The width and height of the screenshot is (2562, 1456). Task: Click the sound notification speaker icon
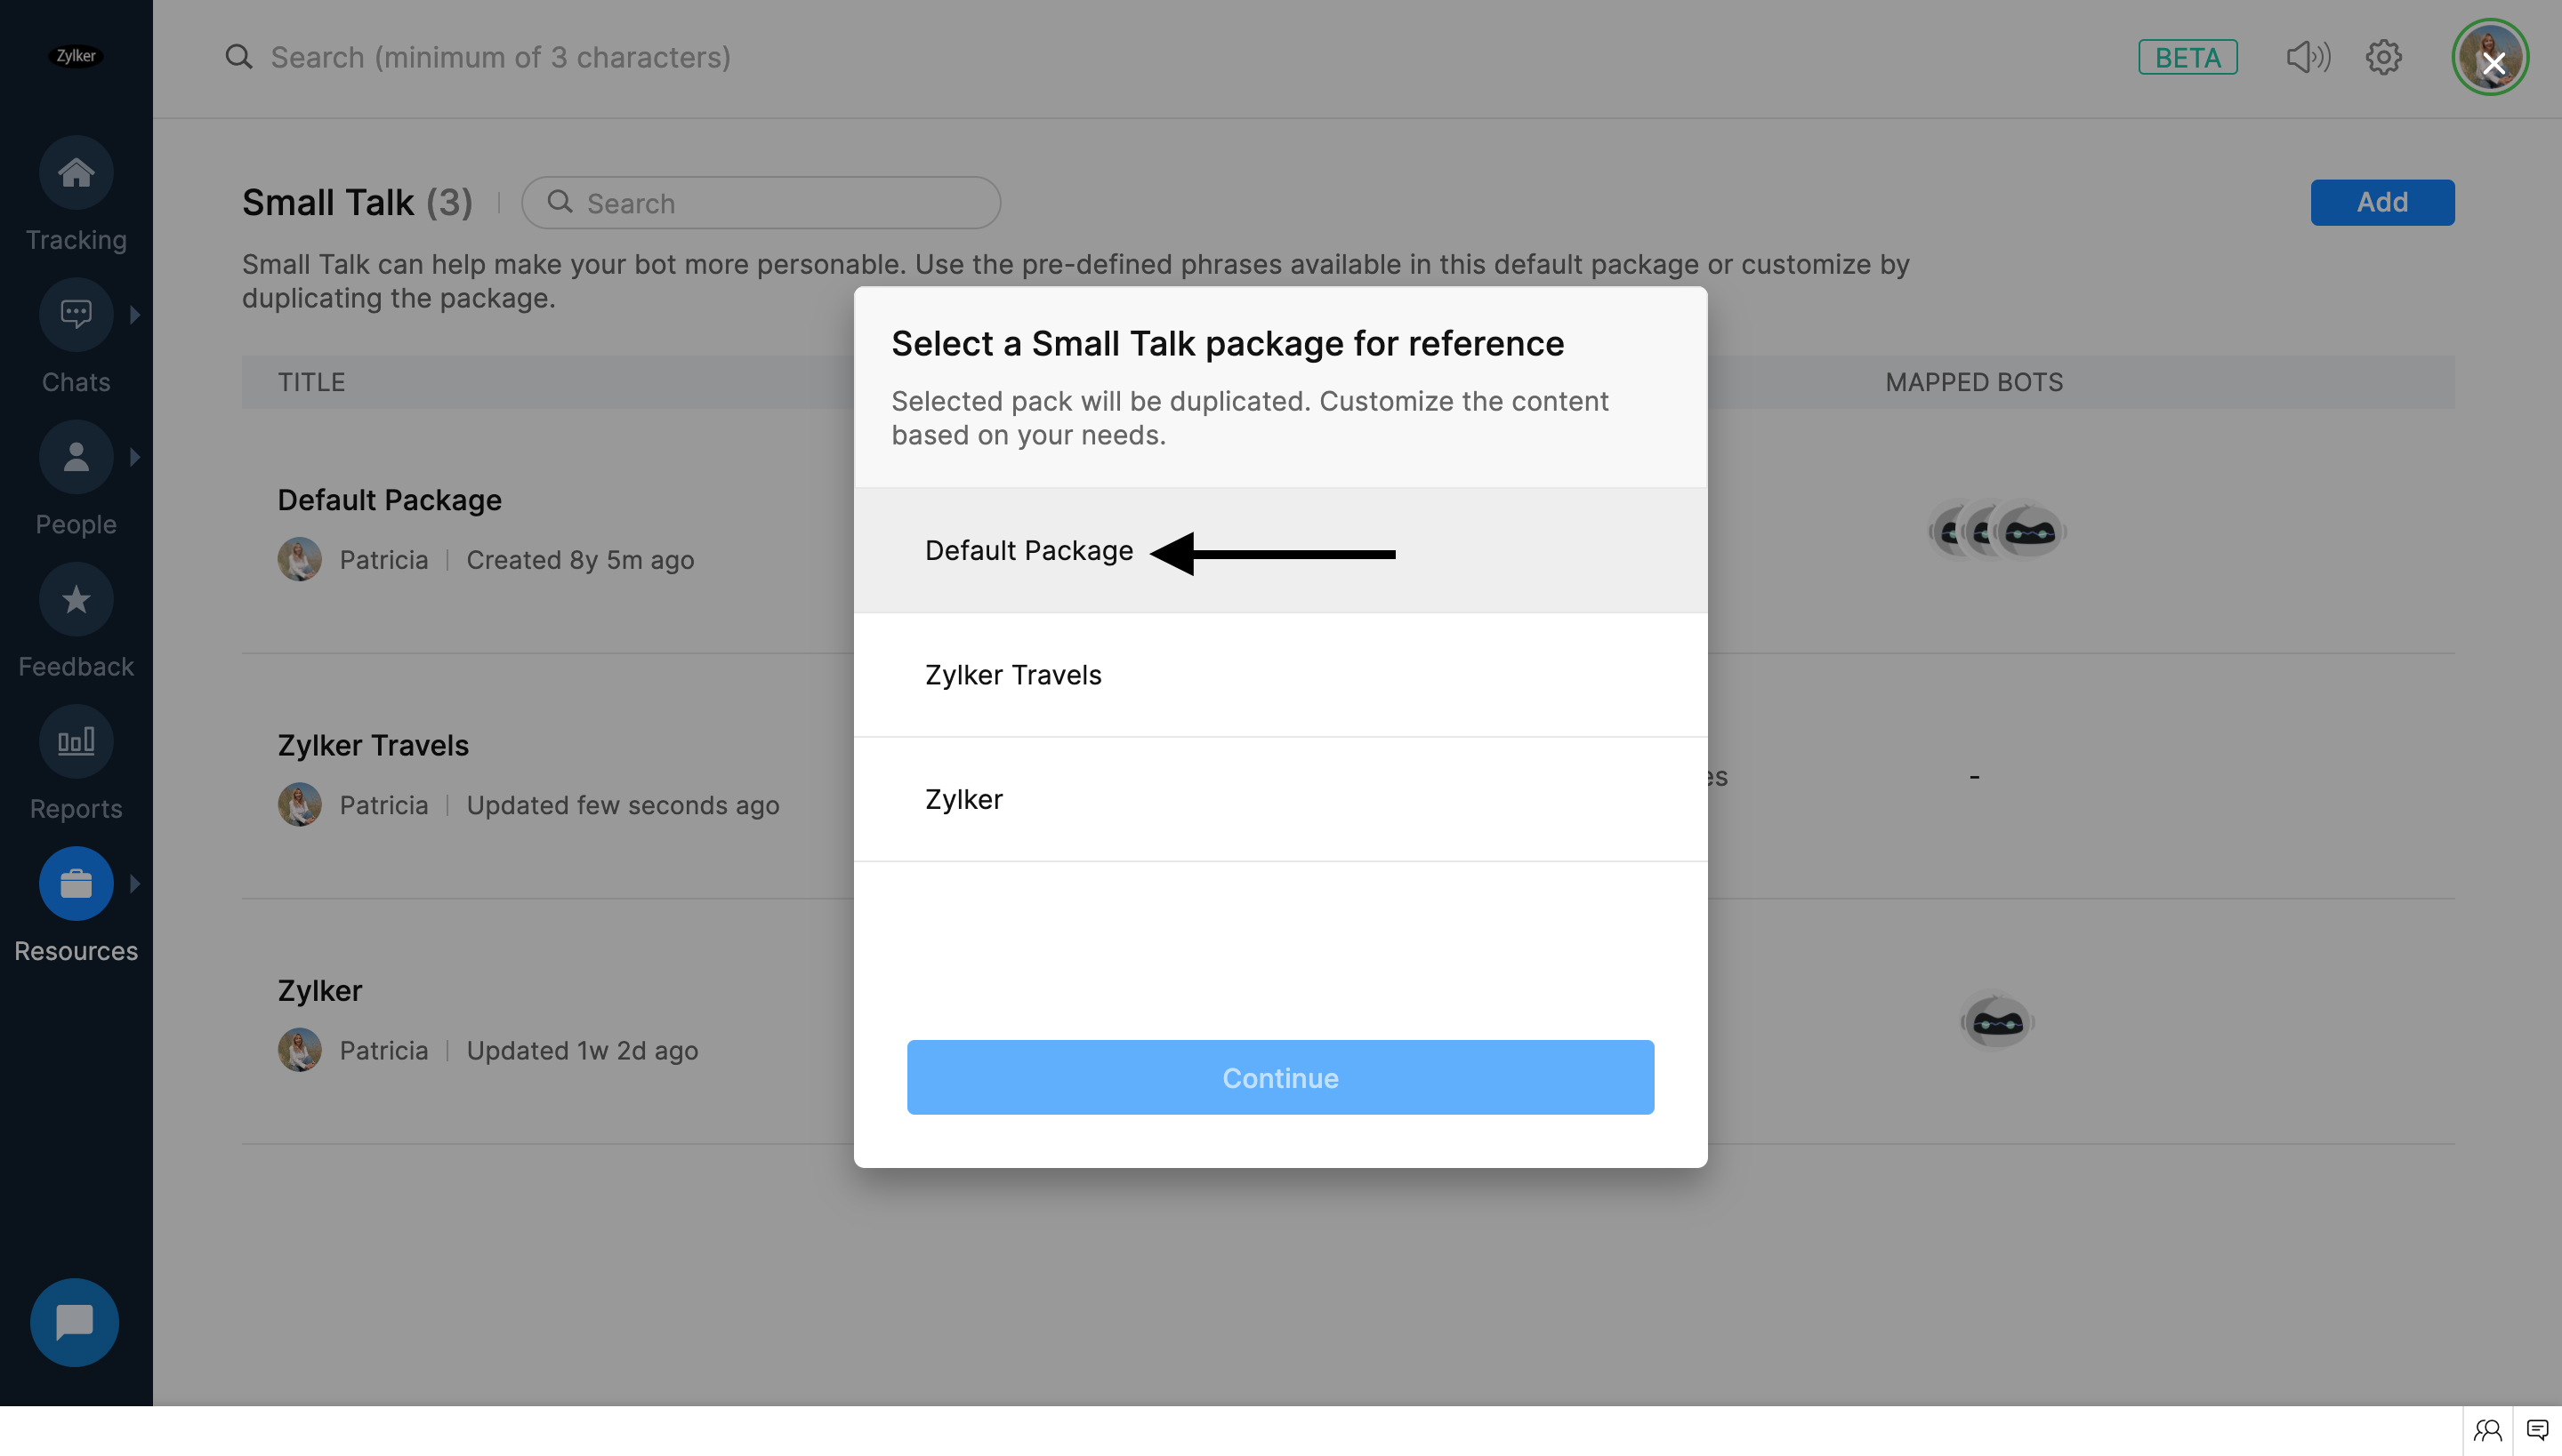coord(2308,57)
